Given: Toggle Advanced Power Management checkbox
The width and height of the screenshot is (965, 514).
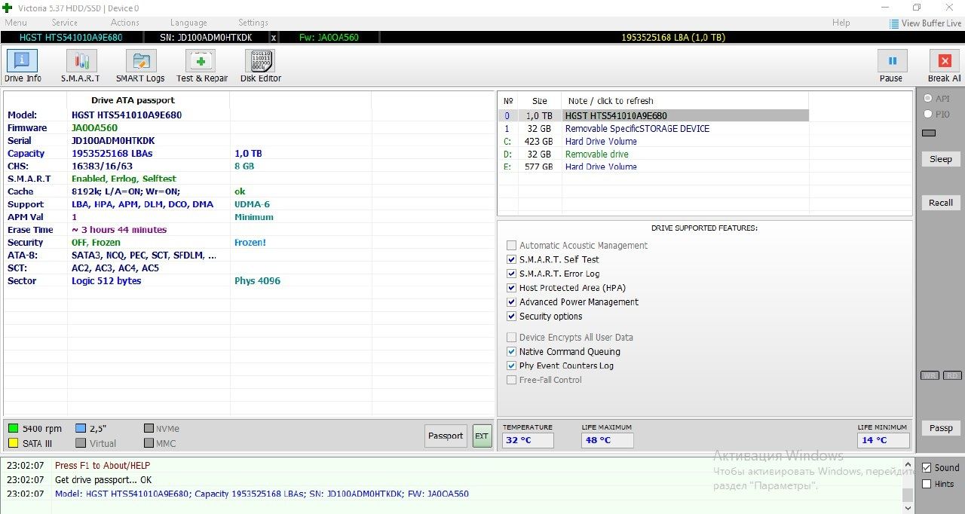Looking at the screenshot, I should (x=512, y=302).
